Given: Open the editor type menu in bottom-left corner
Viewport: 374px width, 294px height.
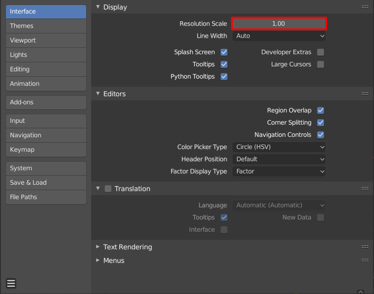Looking at the screenshot, I should 10,283.
